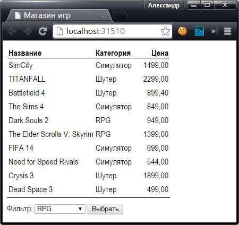Click the price 949,00
The height and width of the screenshot is (225, 239).
click(x=158, y=120)
